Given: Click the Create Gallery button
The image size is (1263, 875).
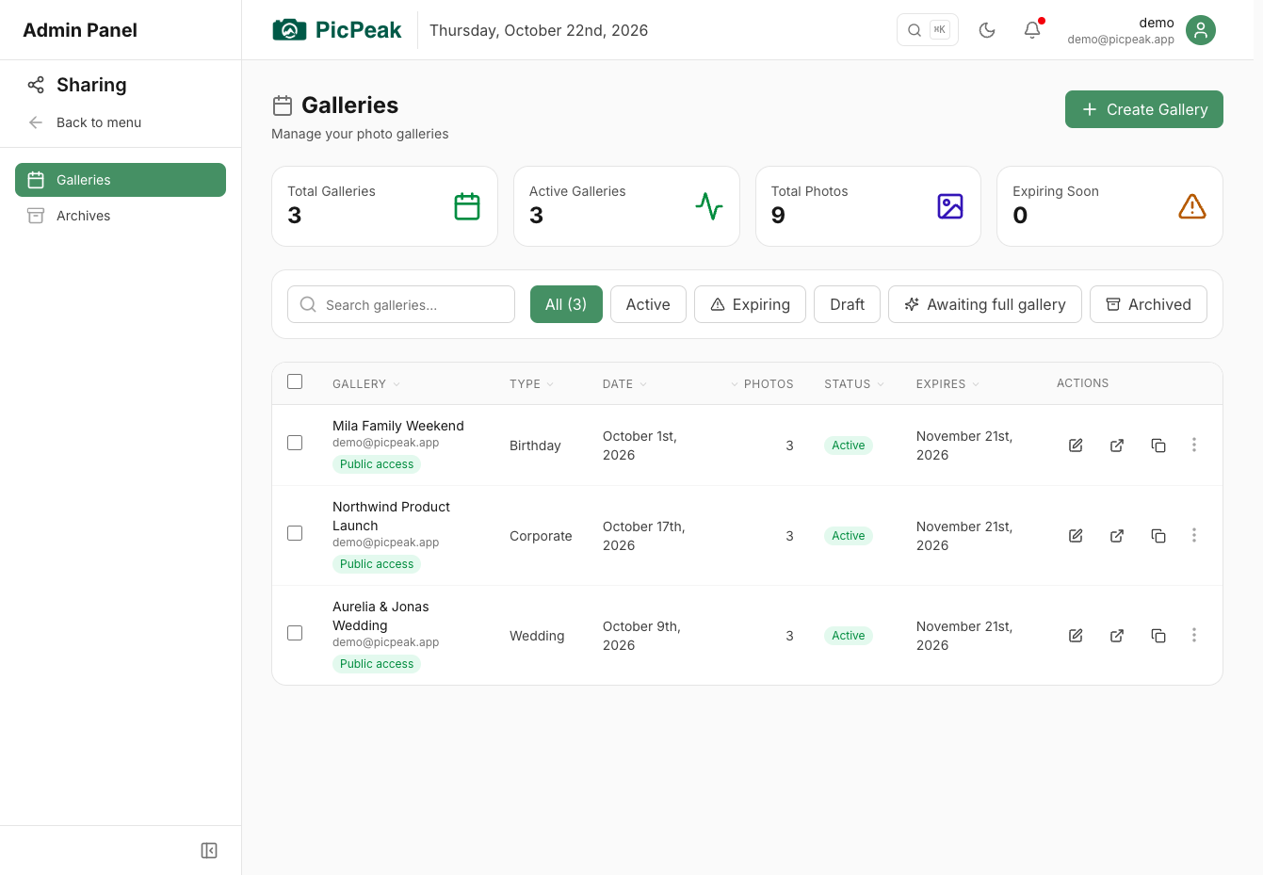Looking at the screenshot, I should (1144, 109).
